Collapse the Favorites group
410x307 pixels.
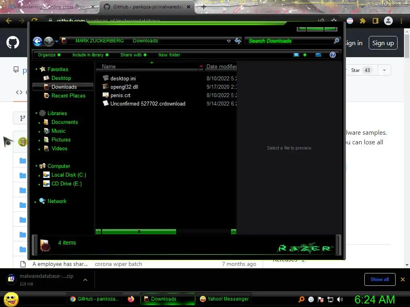tap(36, 69)
